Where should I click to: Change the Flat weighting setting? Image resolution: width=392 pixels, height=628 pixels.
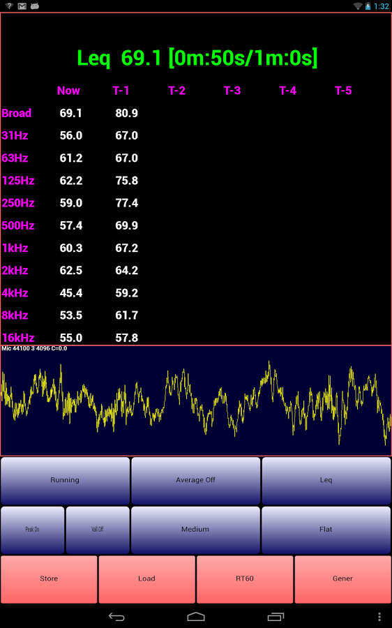click(x=326, y=530)
